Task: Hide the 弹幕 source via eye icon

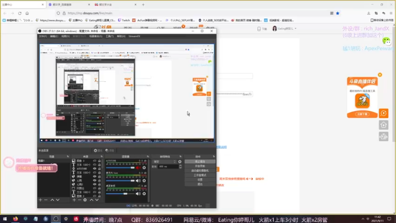Action: pos(95,176)
